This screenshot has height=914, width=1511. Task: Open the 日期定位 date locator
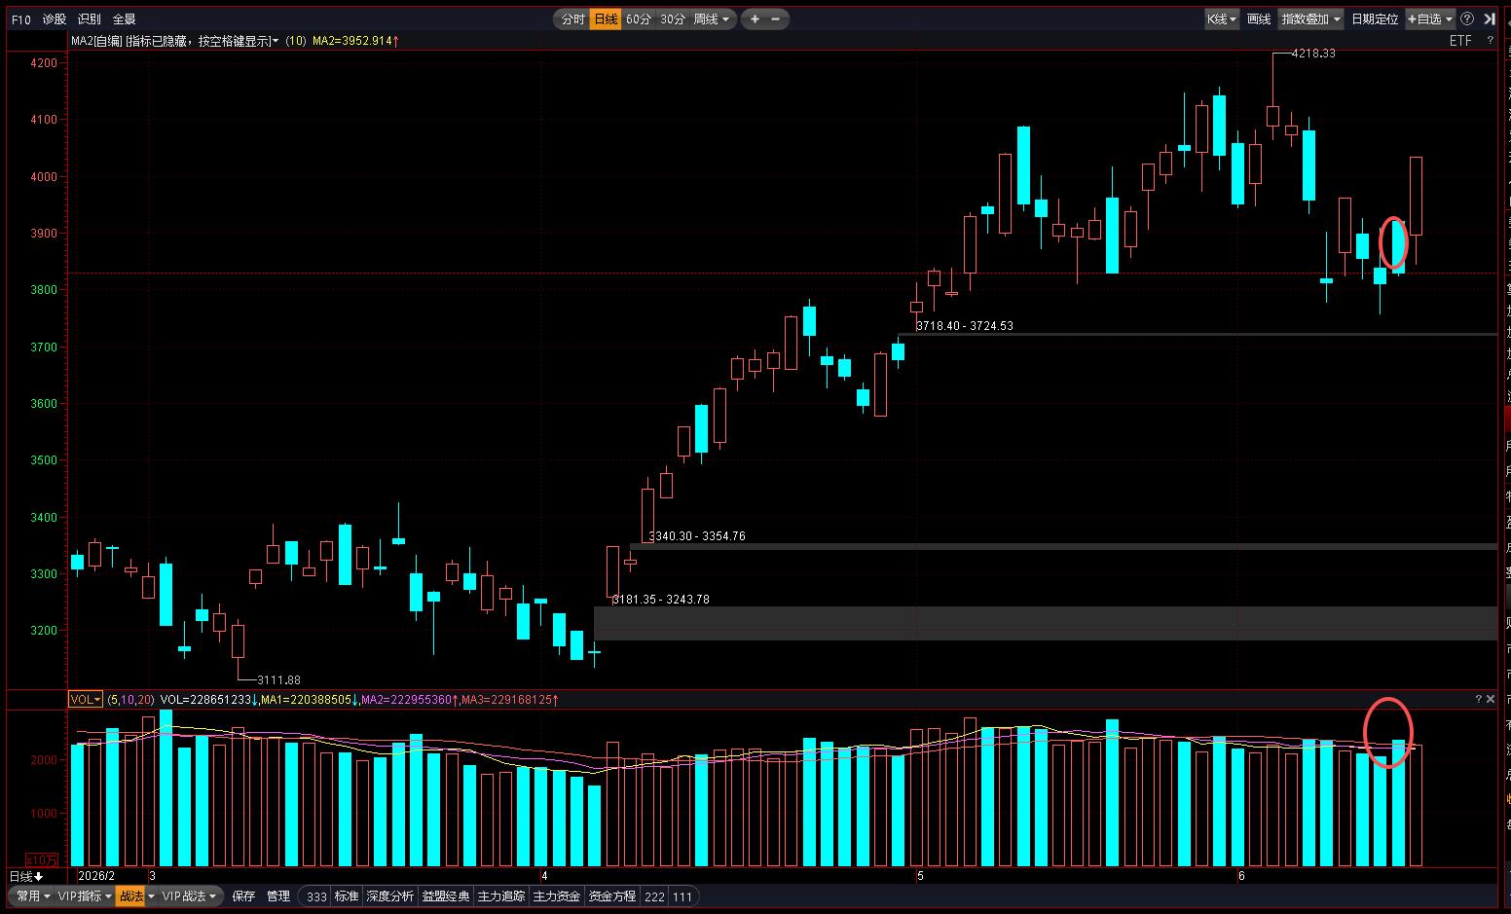(1374, 19)
